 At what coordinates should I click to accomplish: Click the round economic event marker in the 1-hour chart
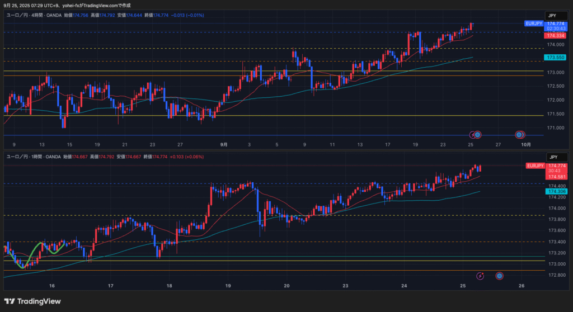(x=500, y=276)
